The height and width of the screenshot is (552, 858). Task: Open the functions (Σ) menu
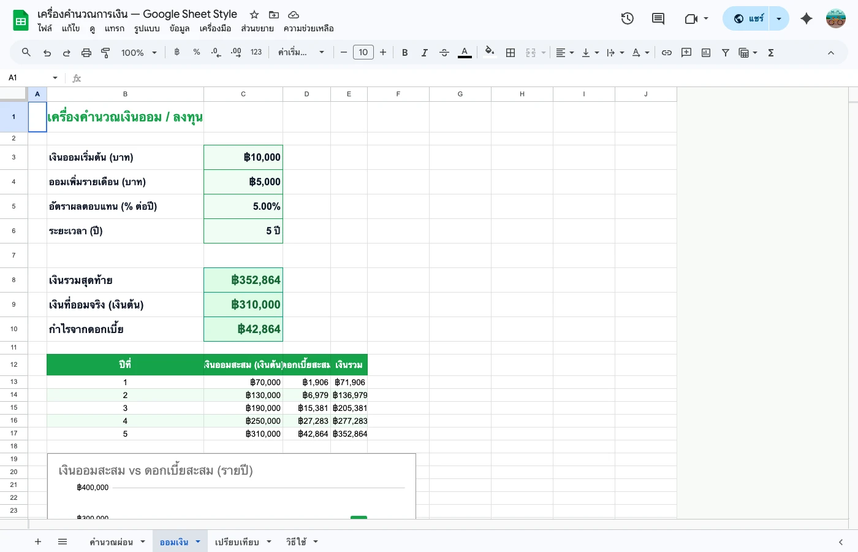(770, 52)
